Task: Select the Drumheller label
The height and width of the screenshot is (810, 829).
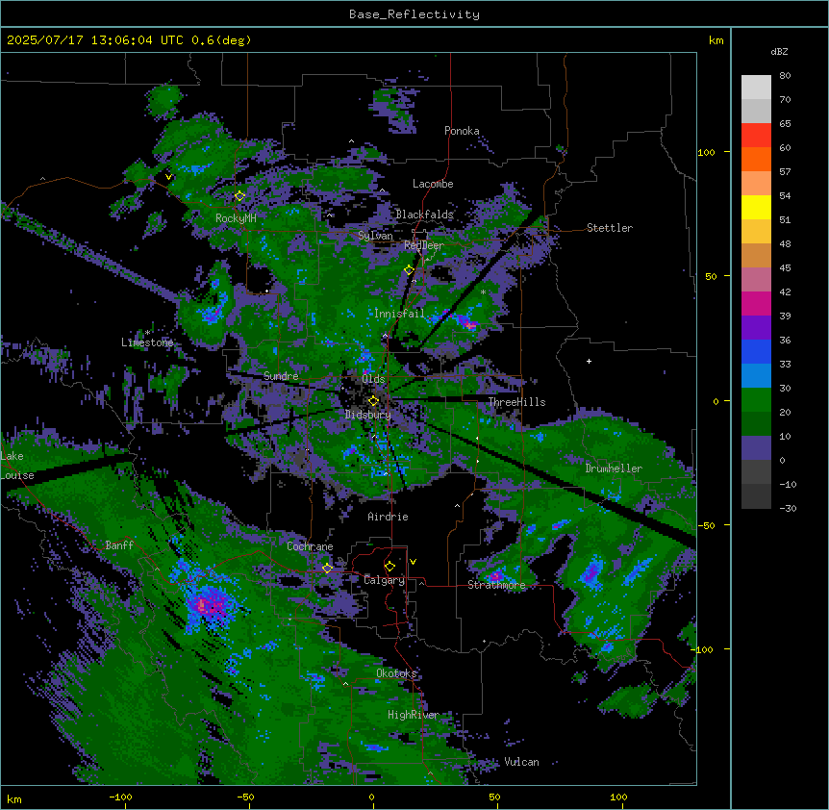Action: (x=614, y=468)
